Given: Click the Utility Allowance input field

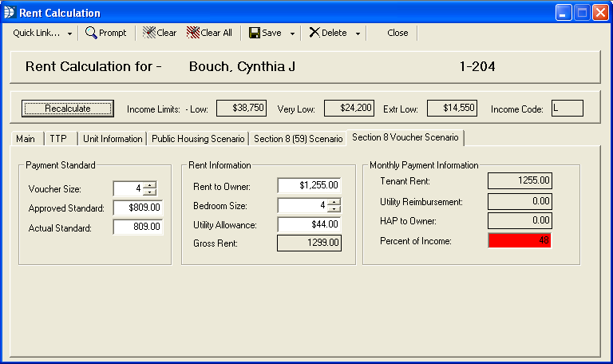Looking at the screenshot, I should pos(309,225).
